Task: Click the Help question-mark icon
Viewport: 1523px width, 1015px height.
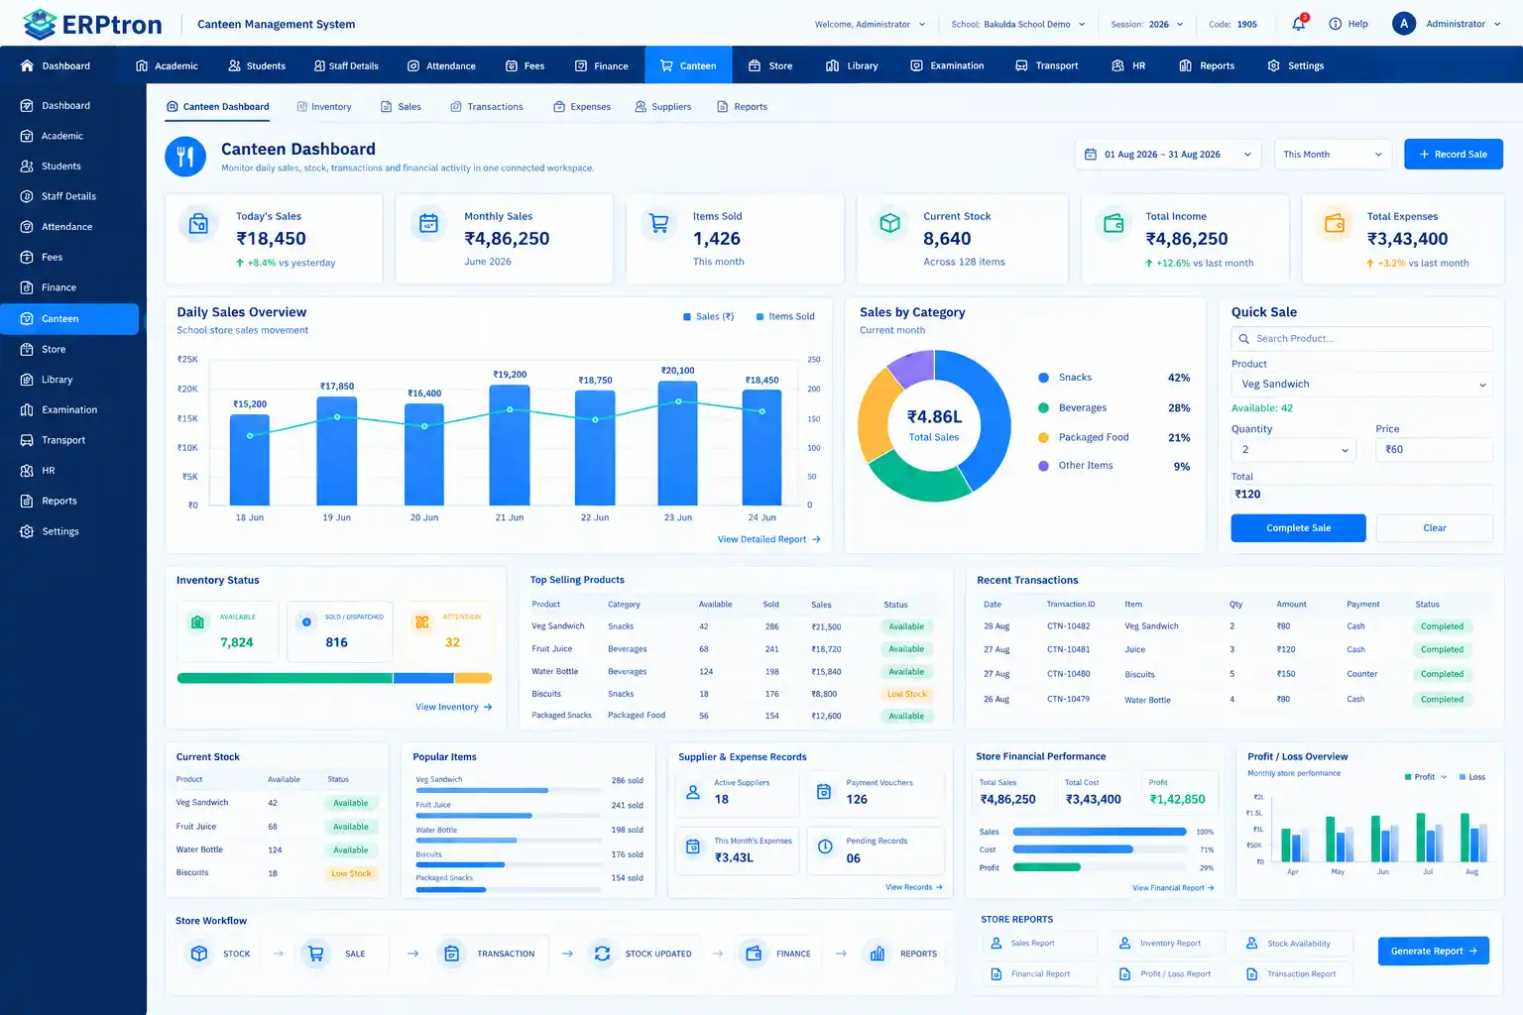Action: click(1335, 24)
